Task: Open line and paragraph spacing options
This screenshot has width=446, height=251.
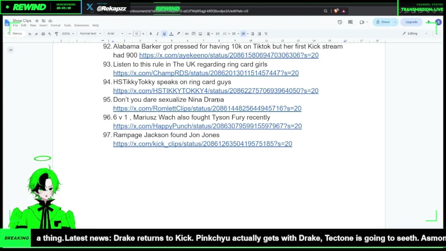Action: [218, 34]
